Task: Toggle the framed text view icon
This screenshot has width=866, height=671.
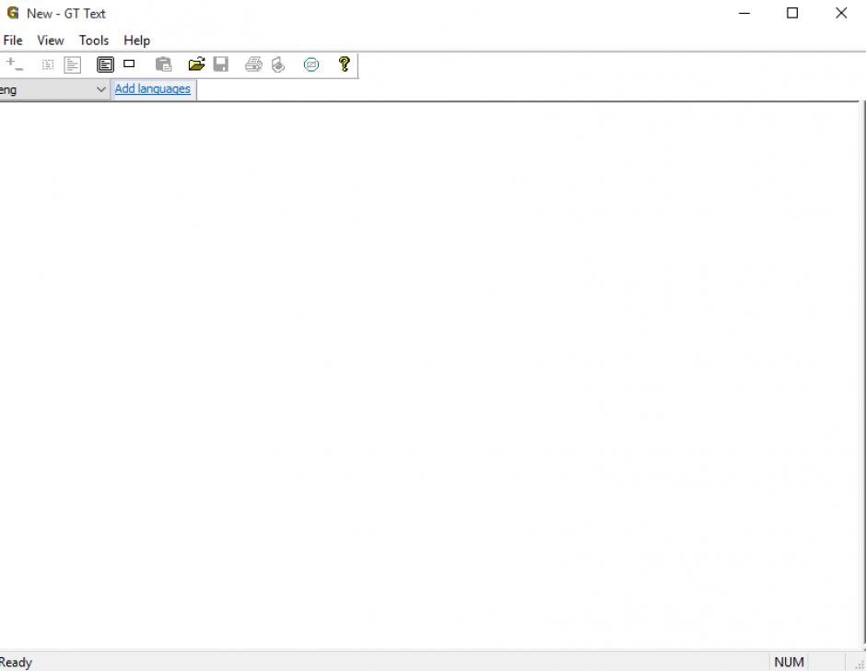Action: tap(106, 64)
